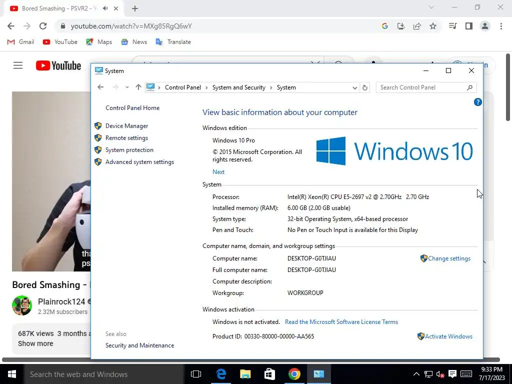Open YouTube hamburger guide menu

point(18,65)
